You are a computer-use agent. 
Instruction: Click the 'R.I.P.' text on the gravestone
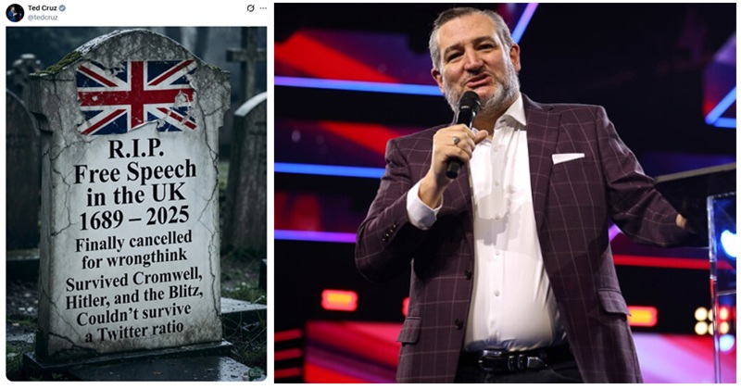(136, 148)
